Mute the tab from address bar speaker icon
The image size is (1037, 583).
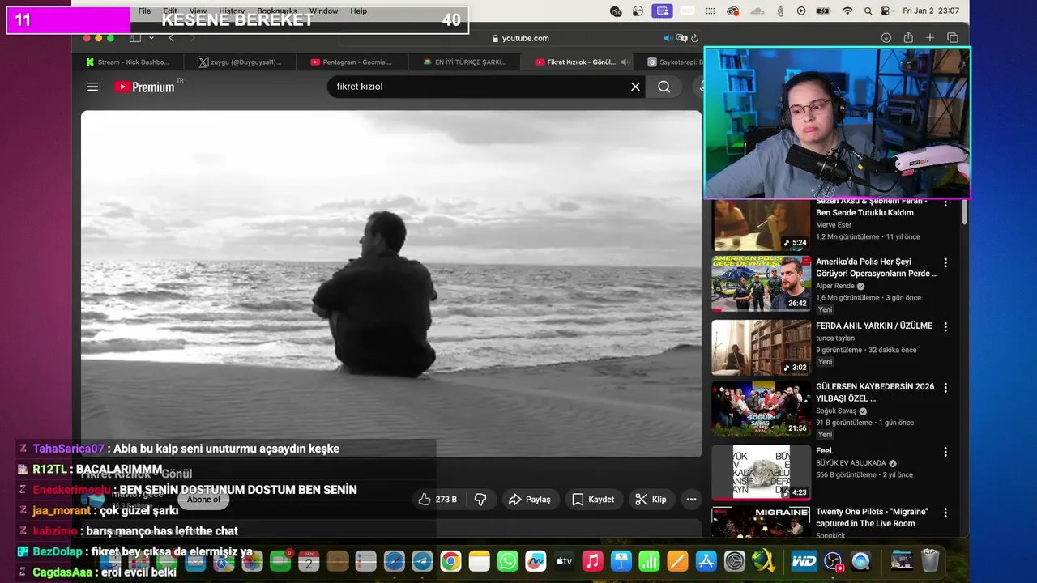[668, 38]
